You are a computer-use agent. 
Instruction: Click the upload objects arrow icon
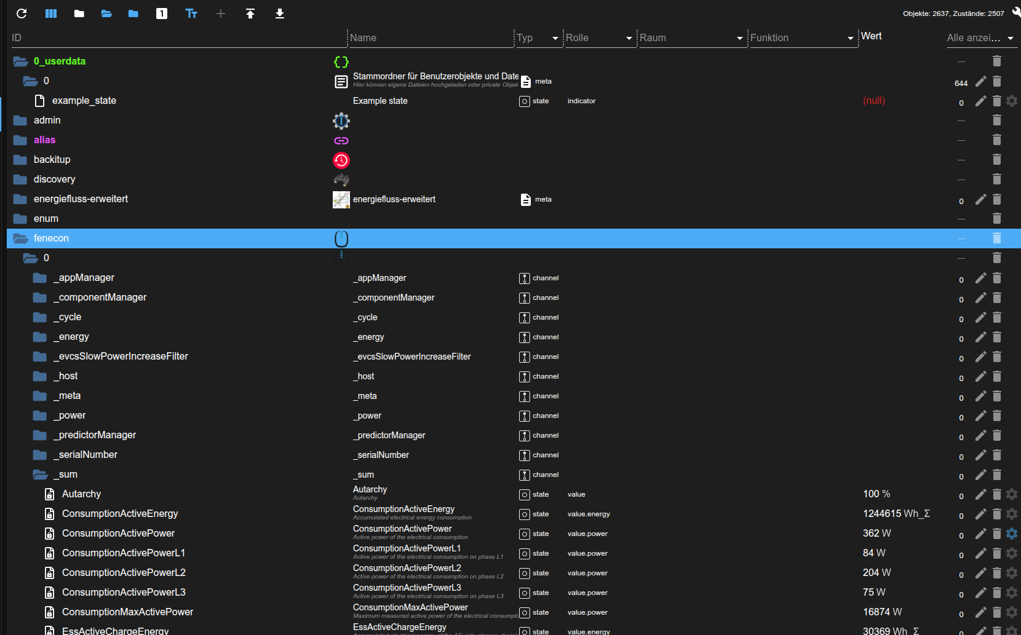[250, 14]
